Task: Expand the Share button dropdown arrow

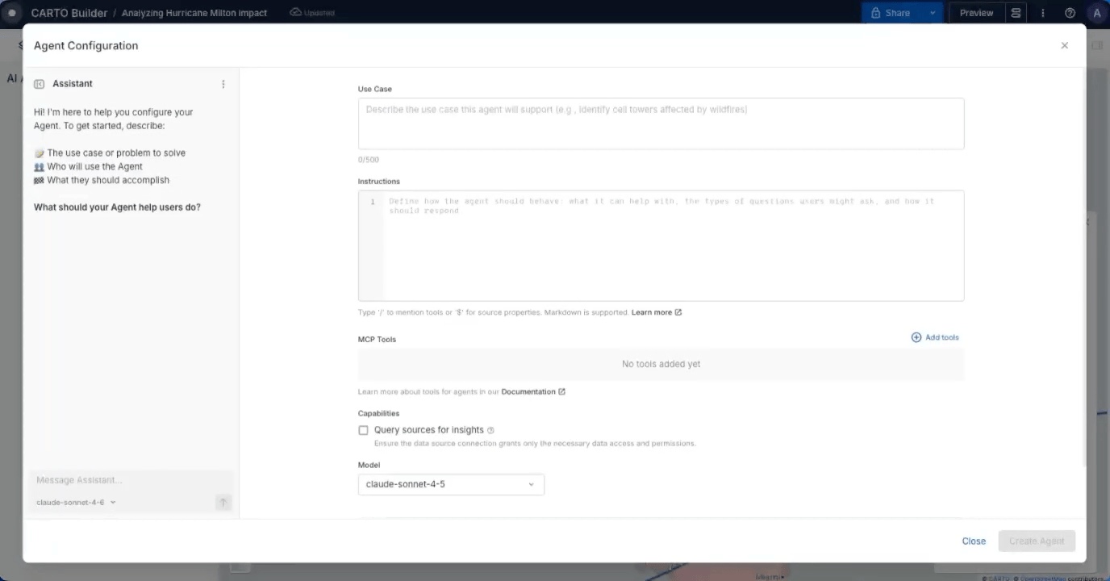Action: [933, 12]
